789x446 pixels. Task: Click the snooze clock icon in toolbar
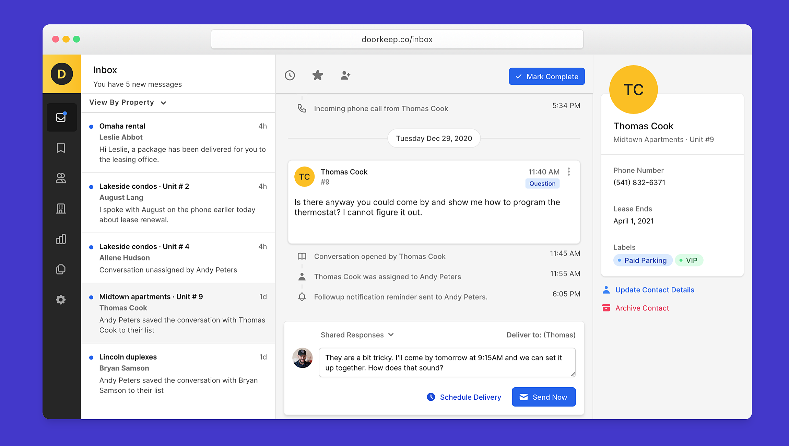290,75
